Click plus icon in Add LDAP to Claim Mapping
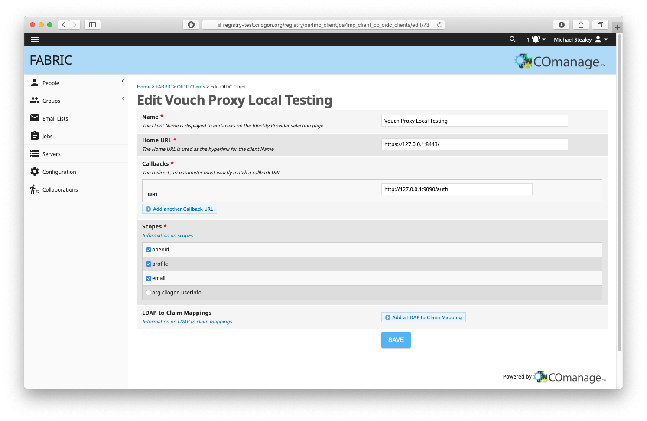 tap(388, 317)
